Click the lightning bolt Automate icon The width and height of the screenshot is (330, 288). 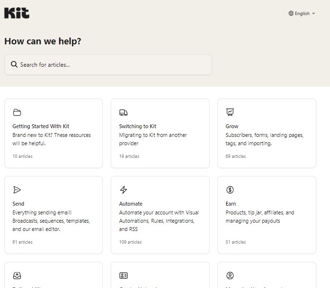(123, 190)
